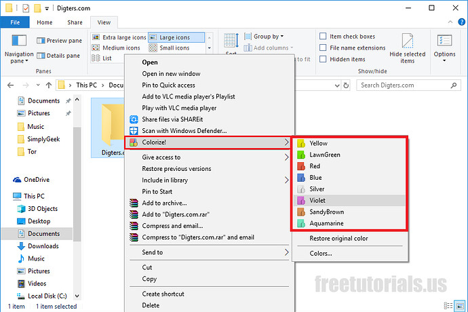Image resolution: width=468 pixels, height=312 pixels.
Task: Click the search magnifier icon
Action: point(454,85)
